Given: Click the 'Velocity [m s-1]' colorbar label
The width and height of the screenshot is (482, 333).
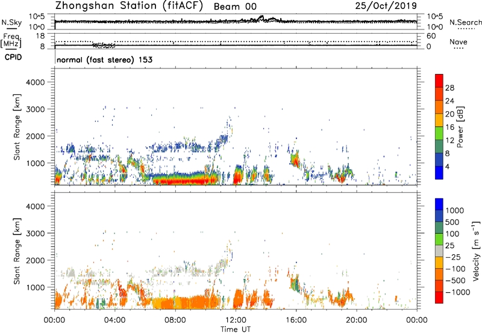Looking at the screenshot, I should (476, 251).
